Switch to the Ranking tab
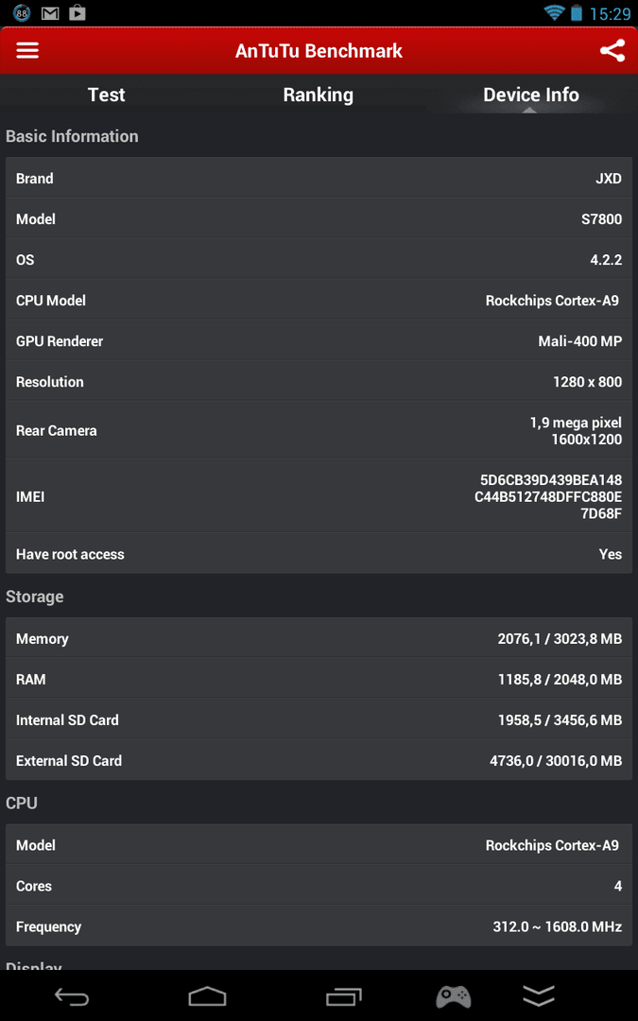Viewport: 638px width, 1021px height. click(x=319, y=95)
